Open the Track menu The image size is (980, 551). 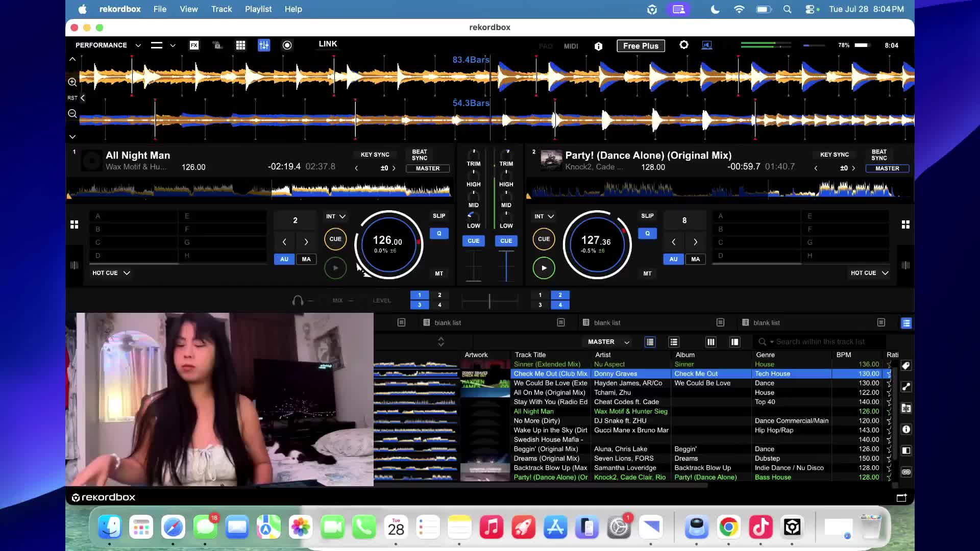[222, 9]
